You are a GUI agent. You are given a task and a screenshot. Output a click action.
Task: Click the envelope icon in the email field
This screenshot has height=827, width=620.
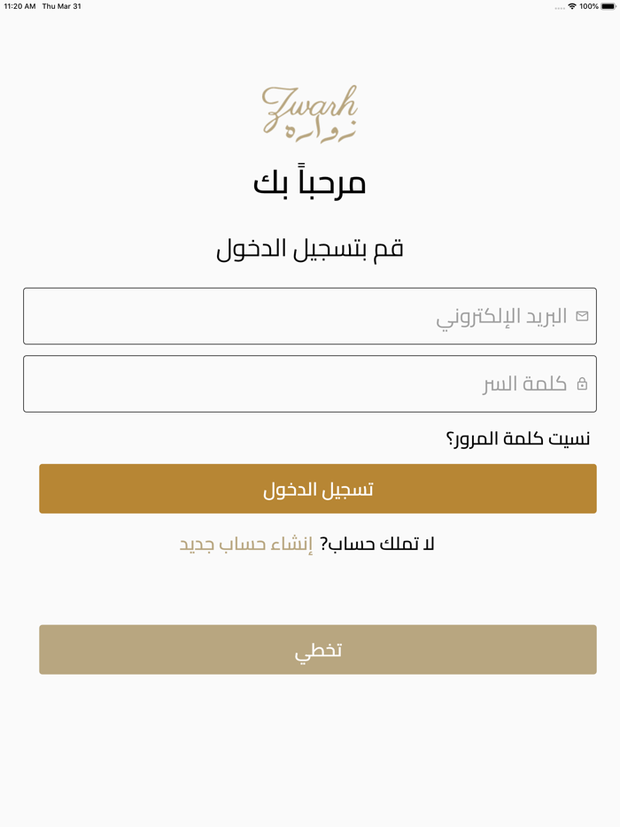tap(581, 315)
